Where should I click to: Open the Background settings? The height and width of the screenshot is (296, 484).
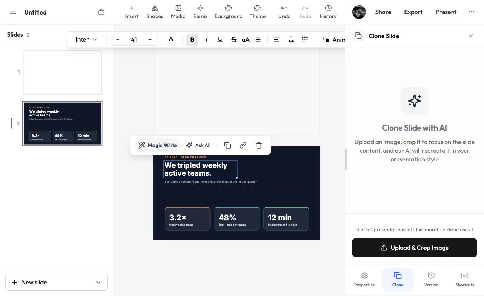coord(228,12)
